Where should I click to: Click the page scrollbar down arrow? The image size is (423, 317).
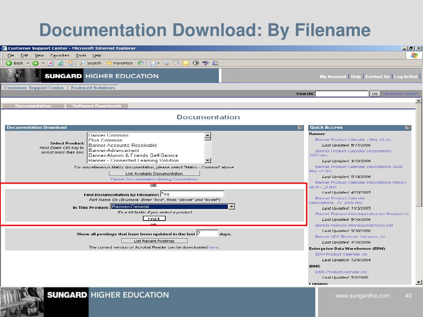[x=419, y=282]
